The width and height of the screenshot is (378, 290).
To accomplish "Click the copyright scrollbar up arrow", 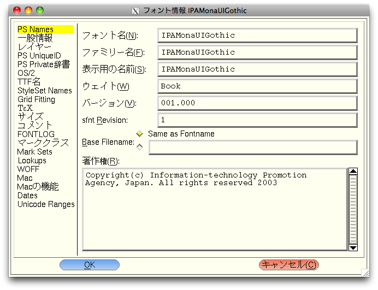I will (353, 171).
